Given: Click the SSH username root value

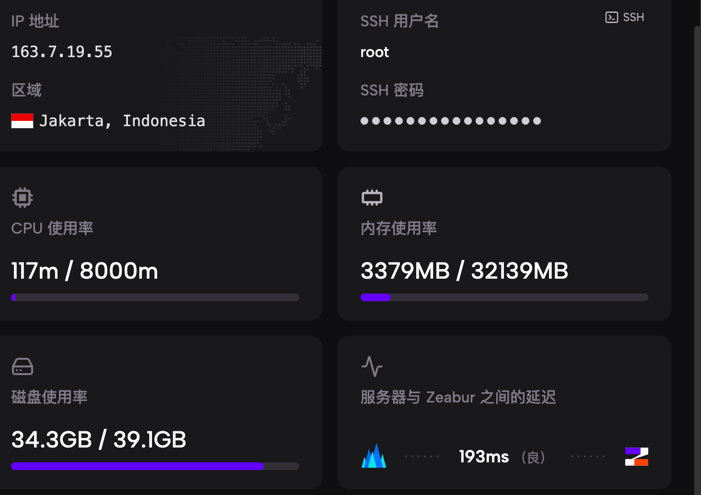Looking at the screenshot, I should [x=374, y=52].
